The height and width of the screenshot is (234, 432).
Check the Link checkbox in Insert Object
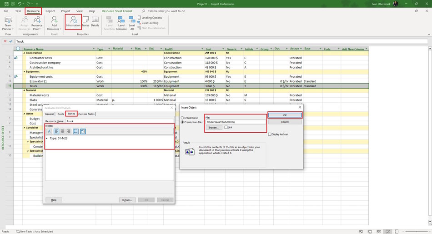pyautogui.click(x=226, y=127)
